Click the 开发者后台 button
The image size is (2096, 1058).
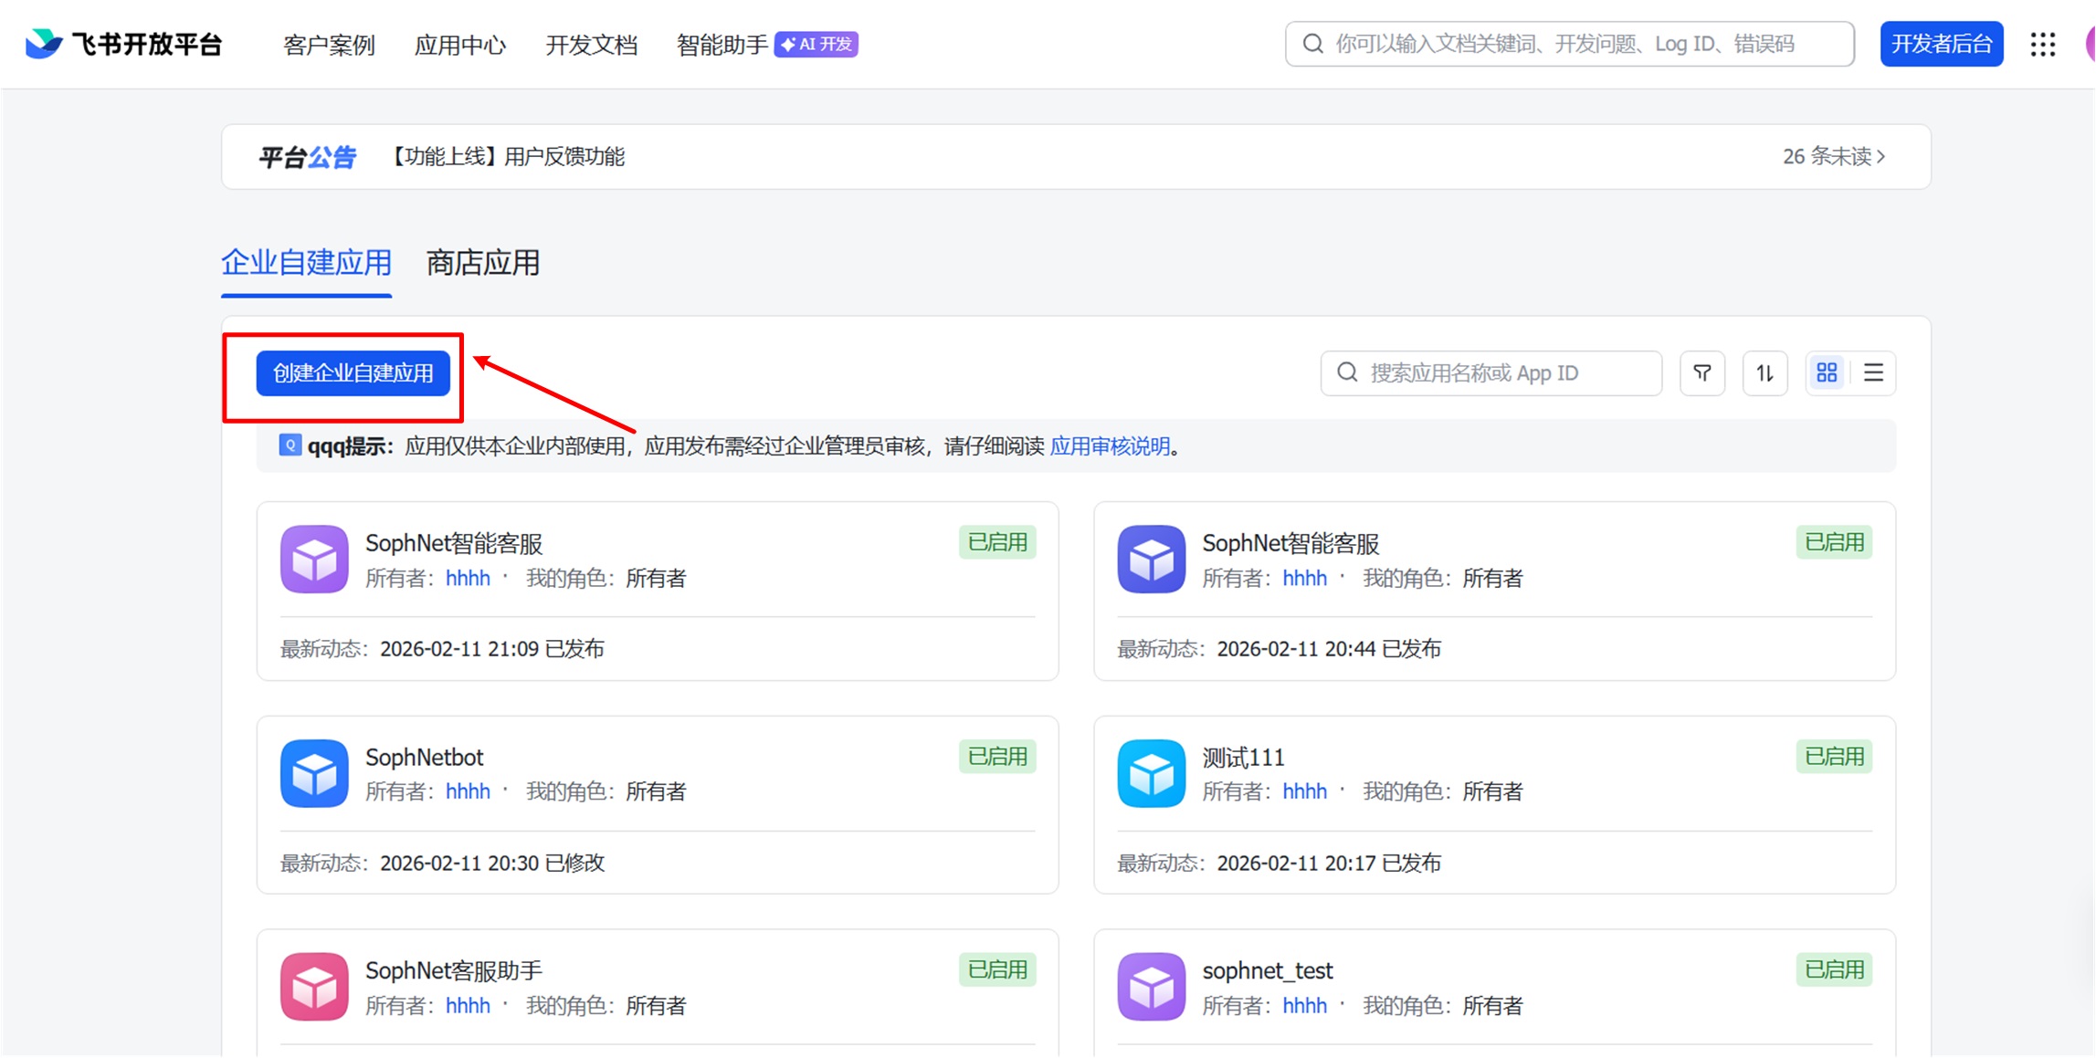click(x=1941, y=44)
